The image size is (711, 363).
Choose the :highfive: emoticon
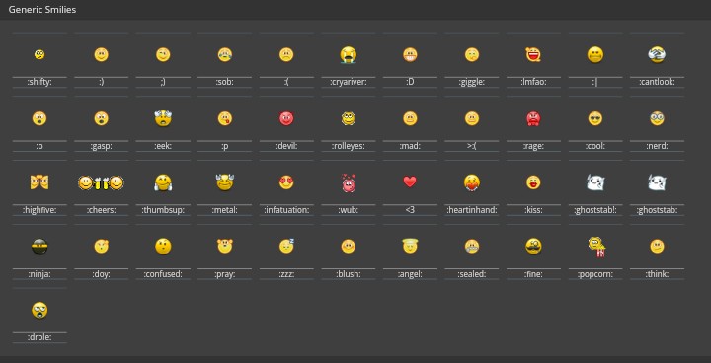point(39,182)
